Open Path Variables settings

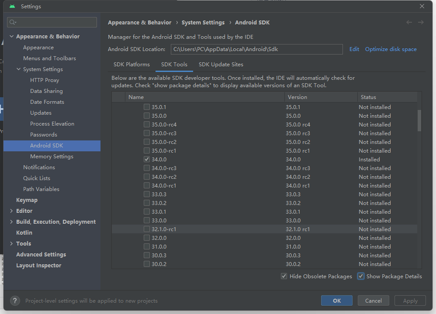pos(41,189)
